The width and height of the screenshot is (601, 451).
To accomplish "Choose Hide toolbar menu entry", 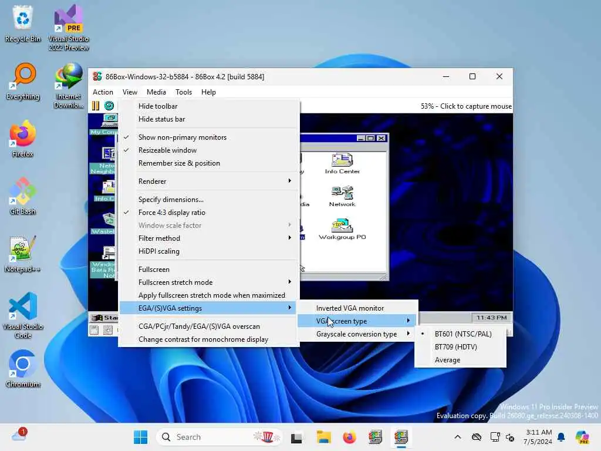I will tap(209, 106).
